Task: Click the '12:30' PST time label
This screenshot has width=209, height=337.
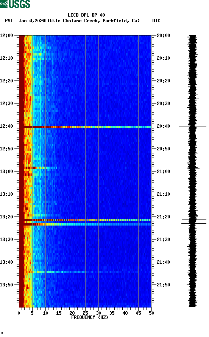Action: point(7,104)
